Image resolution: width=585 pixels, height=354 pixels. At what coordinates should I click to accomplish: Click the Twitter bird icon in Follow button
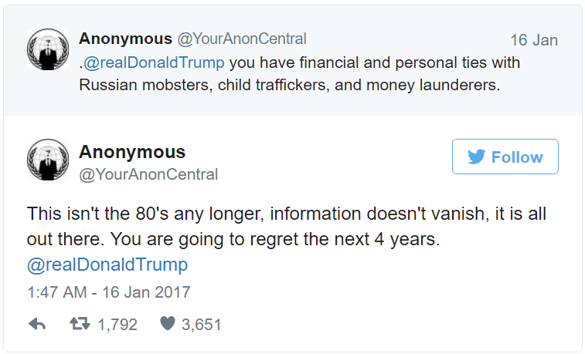point(476,157)
